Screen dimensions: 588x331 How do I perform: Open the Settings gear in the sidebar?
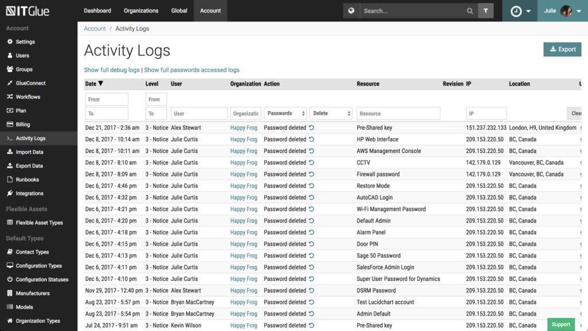click(9, 41)
